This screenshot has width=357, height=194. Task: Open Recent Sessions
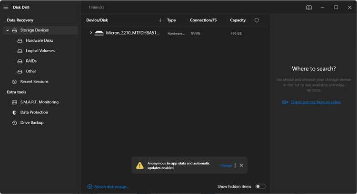tap(34, 82)
